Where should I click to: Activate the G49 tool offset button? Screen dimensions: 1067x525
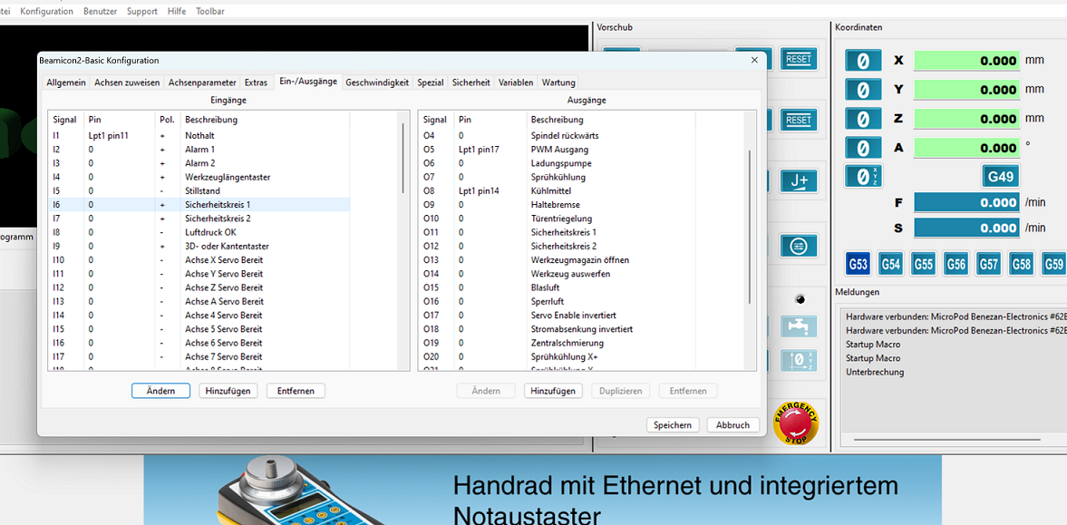[1001, 176]
